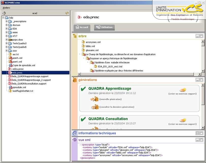206x163 pixels.
Task: Click the green checkmark of QUADRA Apprentissage
Action: pos(83,89)
